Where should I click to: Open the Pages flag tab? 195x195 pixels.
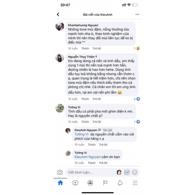[x=105, y=183]
